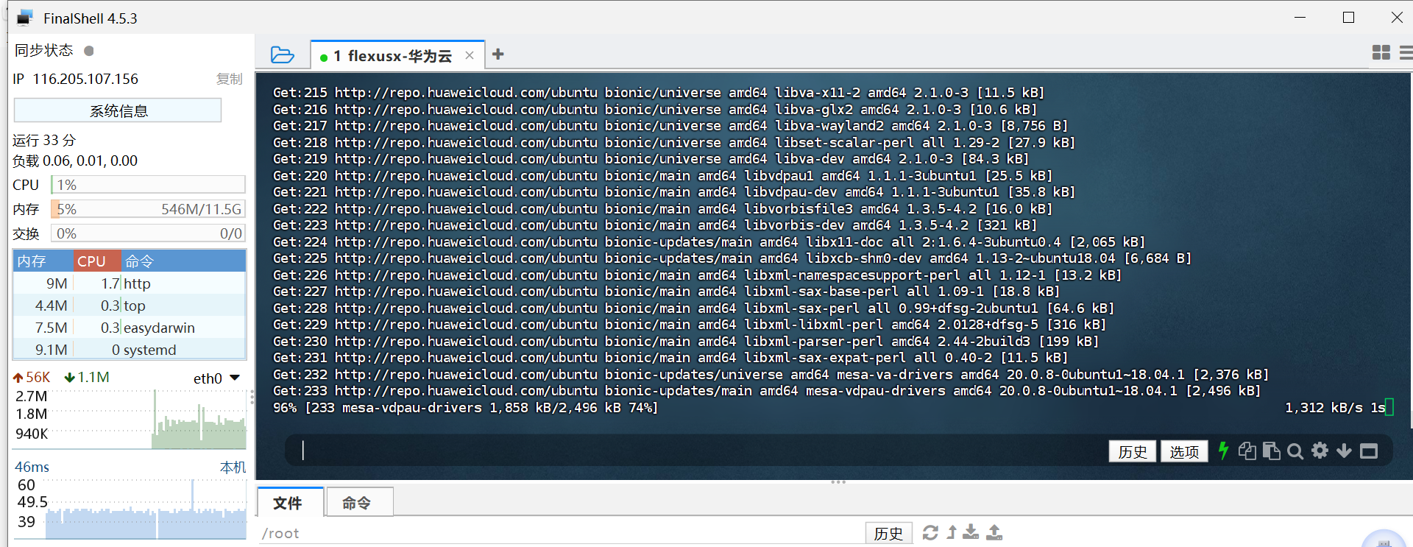Add a new session tab with plus

(498, 54)
